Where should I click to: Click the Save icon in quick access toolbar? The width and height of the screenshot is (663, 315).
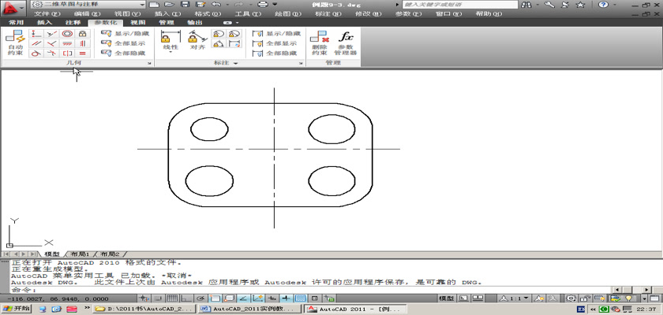click(x=185, y=4)
